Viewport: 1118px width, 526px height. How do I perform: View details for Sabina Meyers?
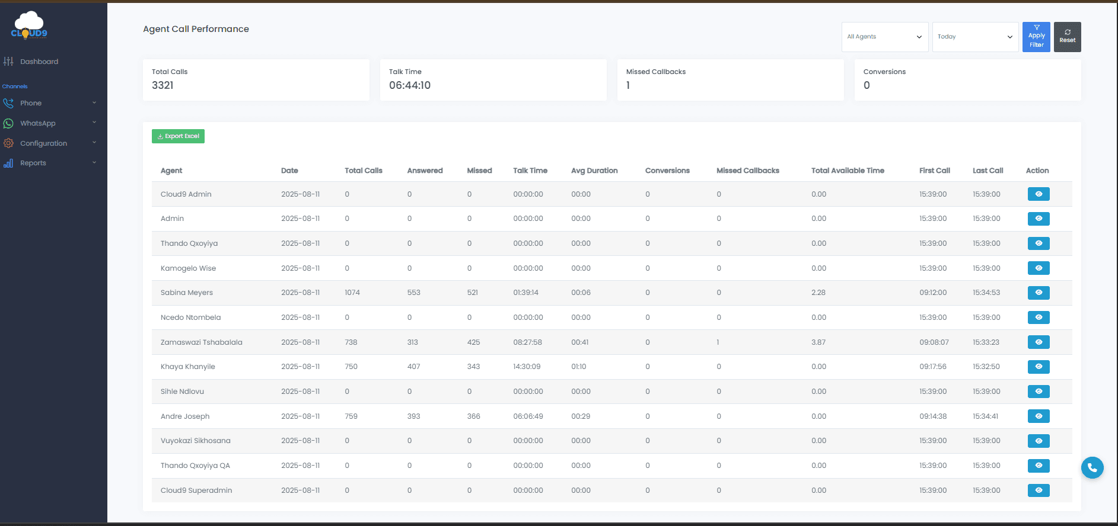coord(1039,293)
